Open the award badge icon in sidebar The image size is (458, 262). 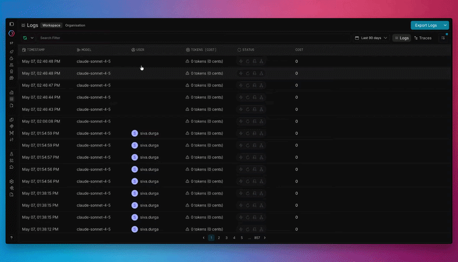[11, 72]
